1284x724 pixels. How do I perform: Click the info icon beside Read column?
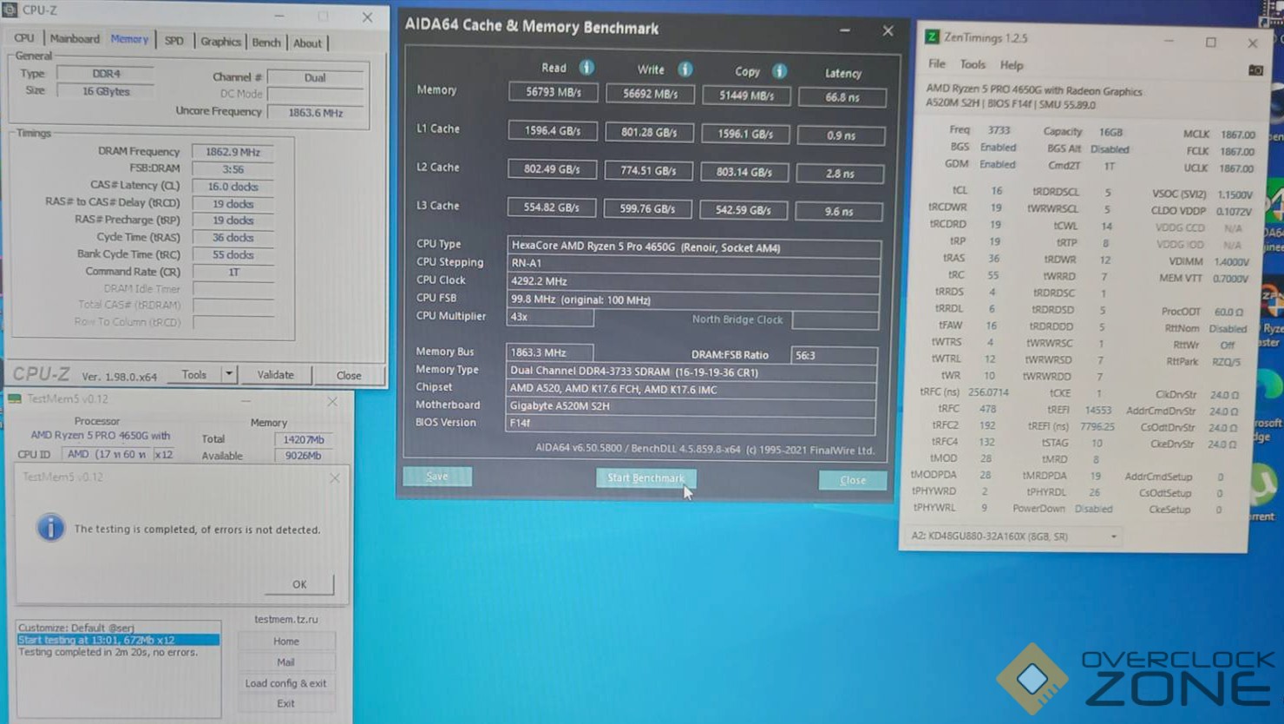586,68
